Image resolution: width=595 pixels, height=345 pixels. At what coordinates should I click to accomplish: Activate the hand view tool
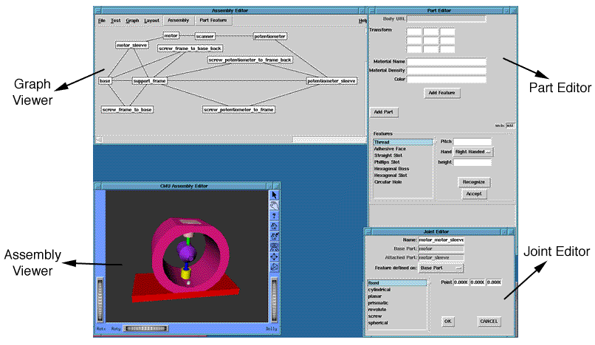point(274,206)
